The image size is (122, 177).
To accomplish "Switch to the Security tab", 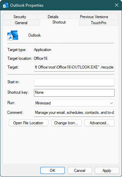I will [20, 17].
